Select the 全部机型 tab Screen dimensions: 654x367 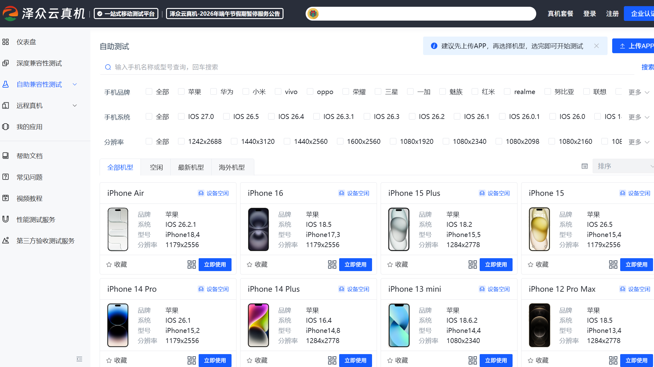[x=120, y=167]
